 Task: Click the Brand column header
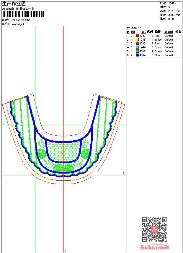tap(169, 32)
